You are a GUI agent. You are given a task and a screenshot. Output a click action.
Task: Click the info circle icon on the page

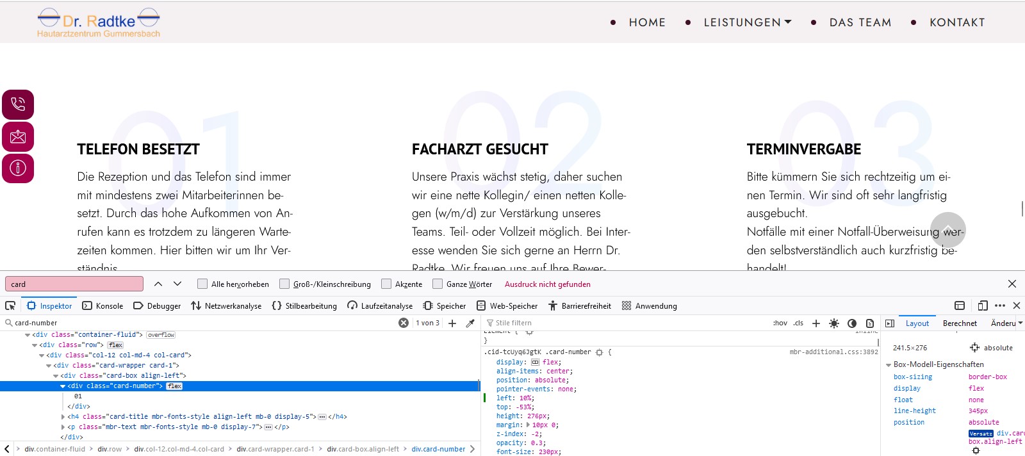18,168
